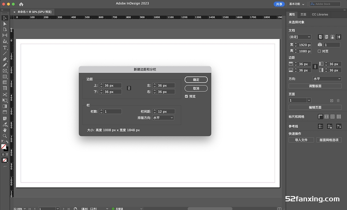Screen dimensions: 347x210
Task: Click 确定 to confirm margins
Action: [196, 80]
